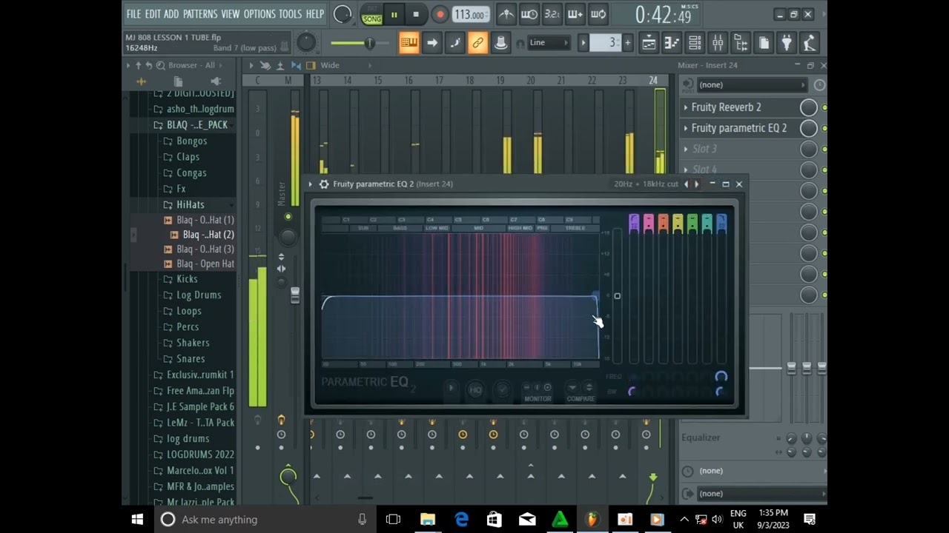Stop playback with the stop button

pos(416,15)
